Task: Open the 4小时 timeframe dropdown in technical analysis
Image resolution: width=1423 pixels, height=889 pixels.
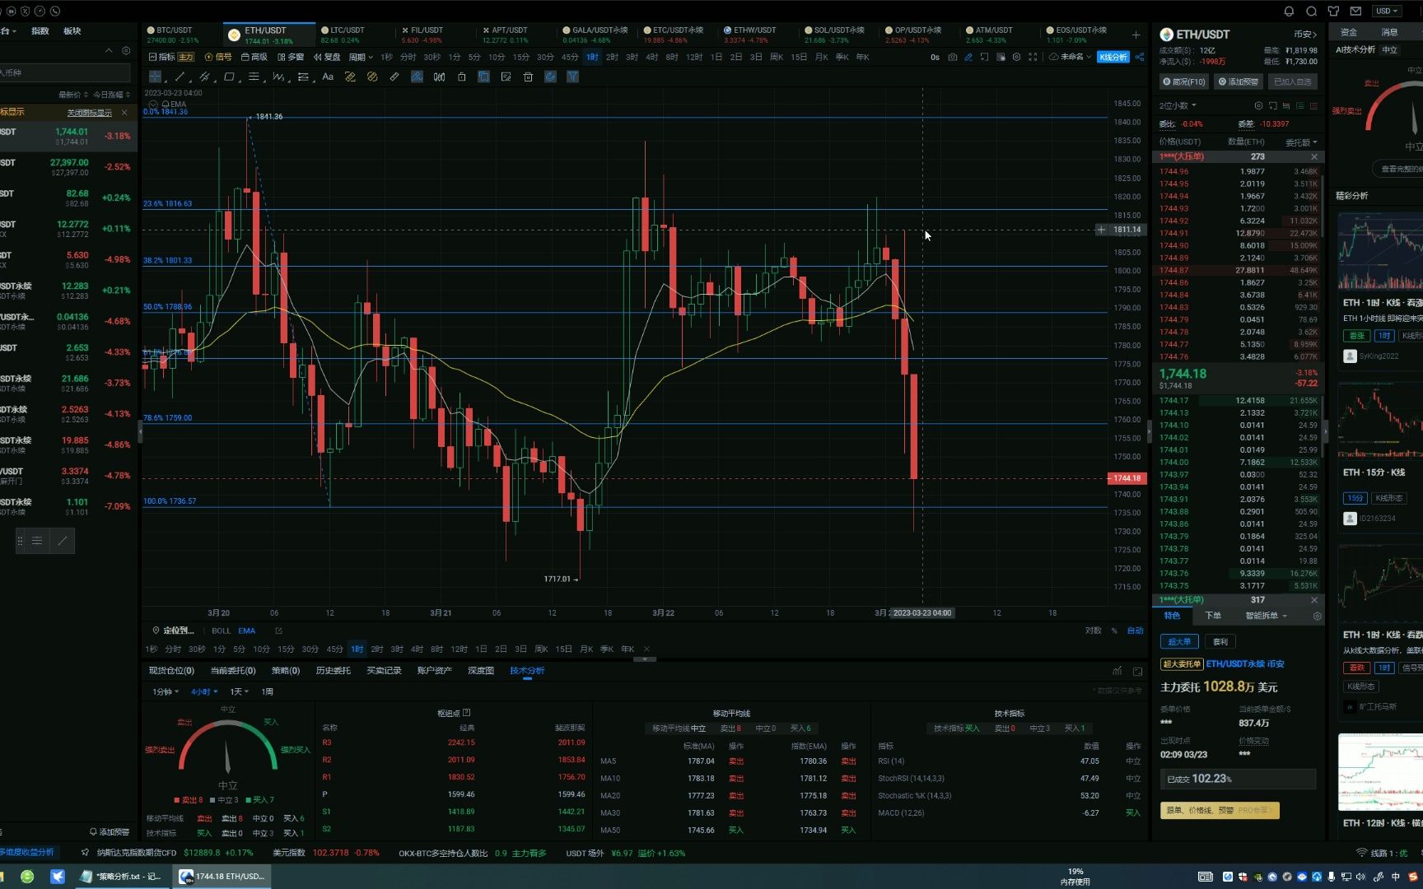Action: (204, 691)
